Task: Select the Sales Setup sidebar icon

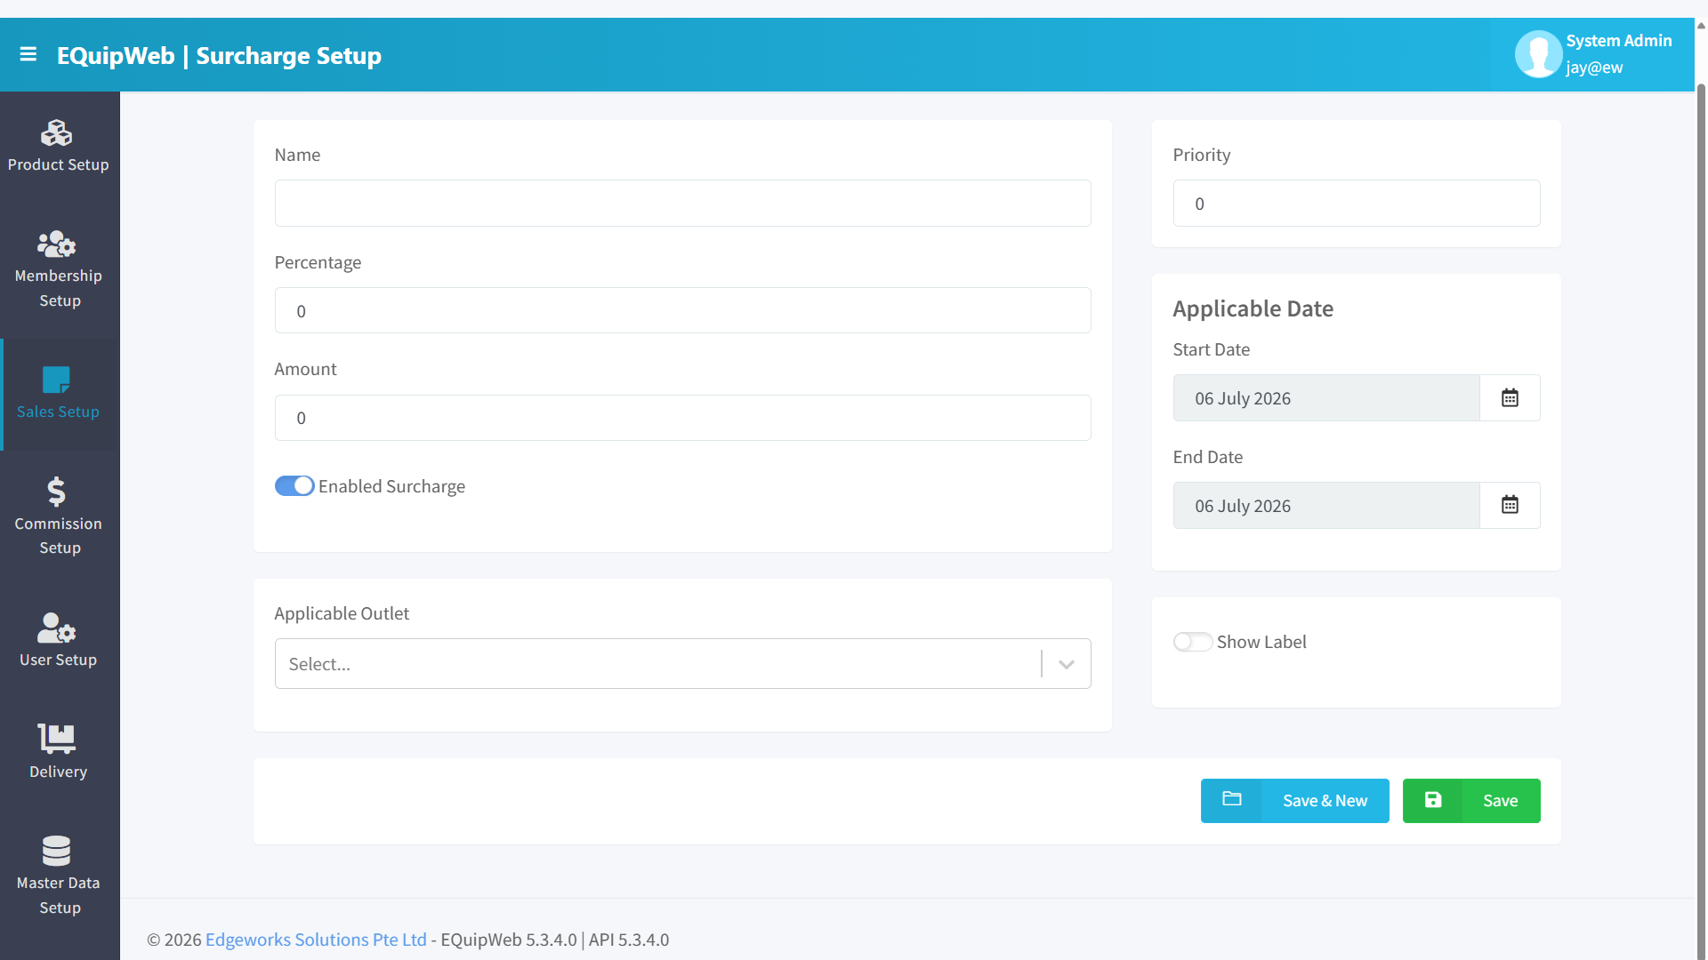Action: [57, 380]
